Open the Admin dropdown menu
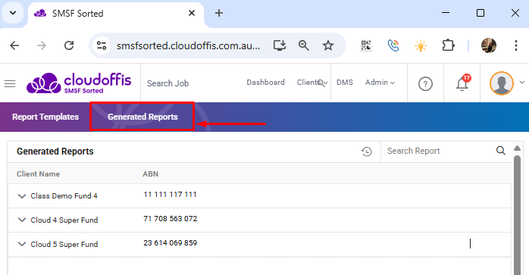Image resolution: width=529 pixels, height=275 pixels. coord(380,83)
